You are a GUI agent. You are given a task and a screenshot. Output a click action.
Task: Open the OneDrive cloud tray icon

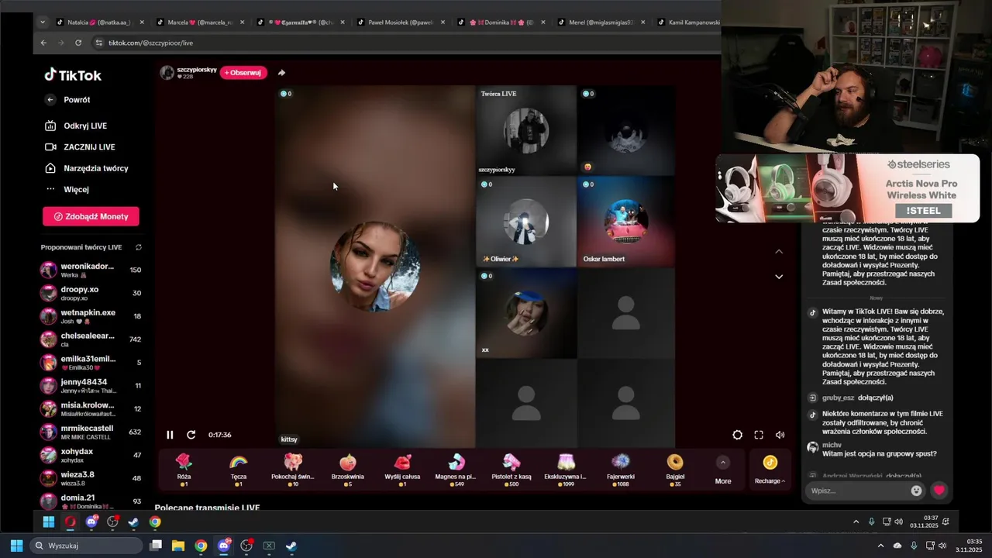pyautogui.click(x=897, y=546)
